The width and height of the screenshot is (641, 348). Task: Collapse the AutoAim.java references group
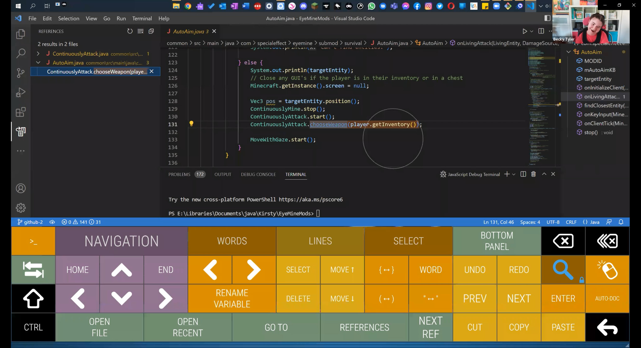38,63
